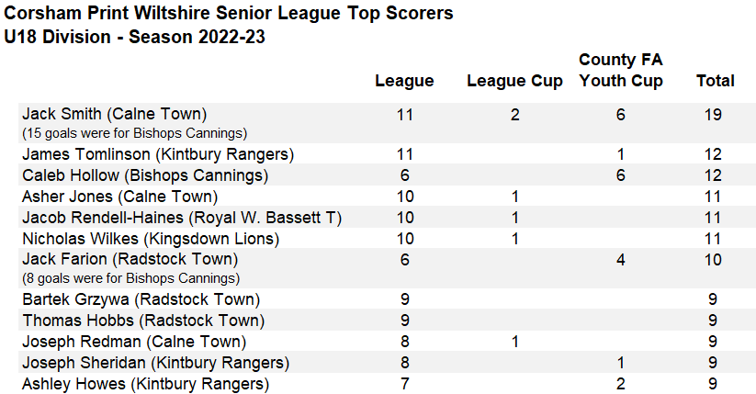Click the League Cup column header
756x394 pixels.
[x=514, y=81]
